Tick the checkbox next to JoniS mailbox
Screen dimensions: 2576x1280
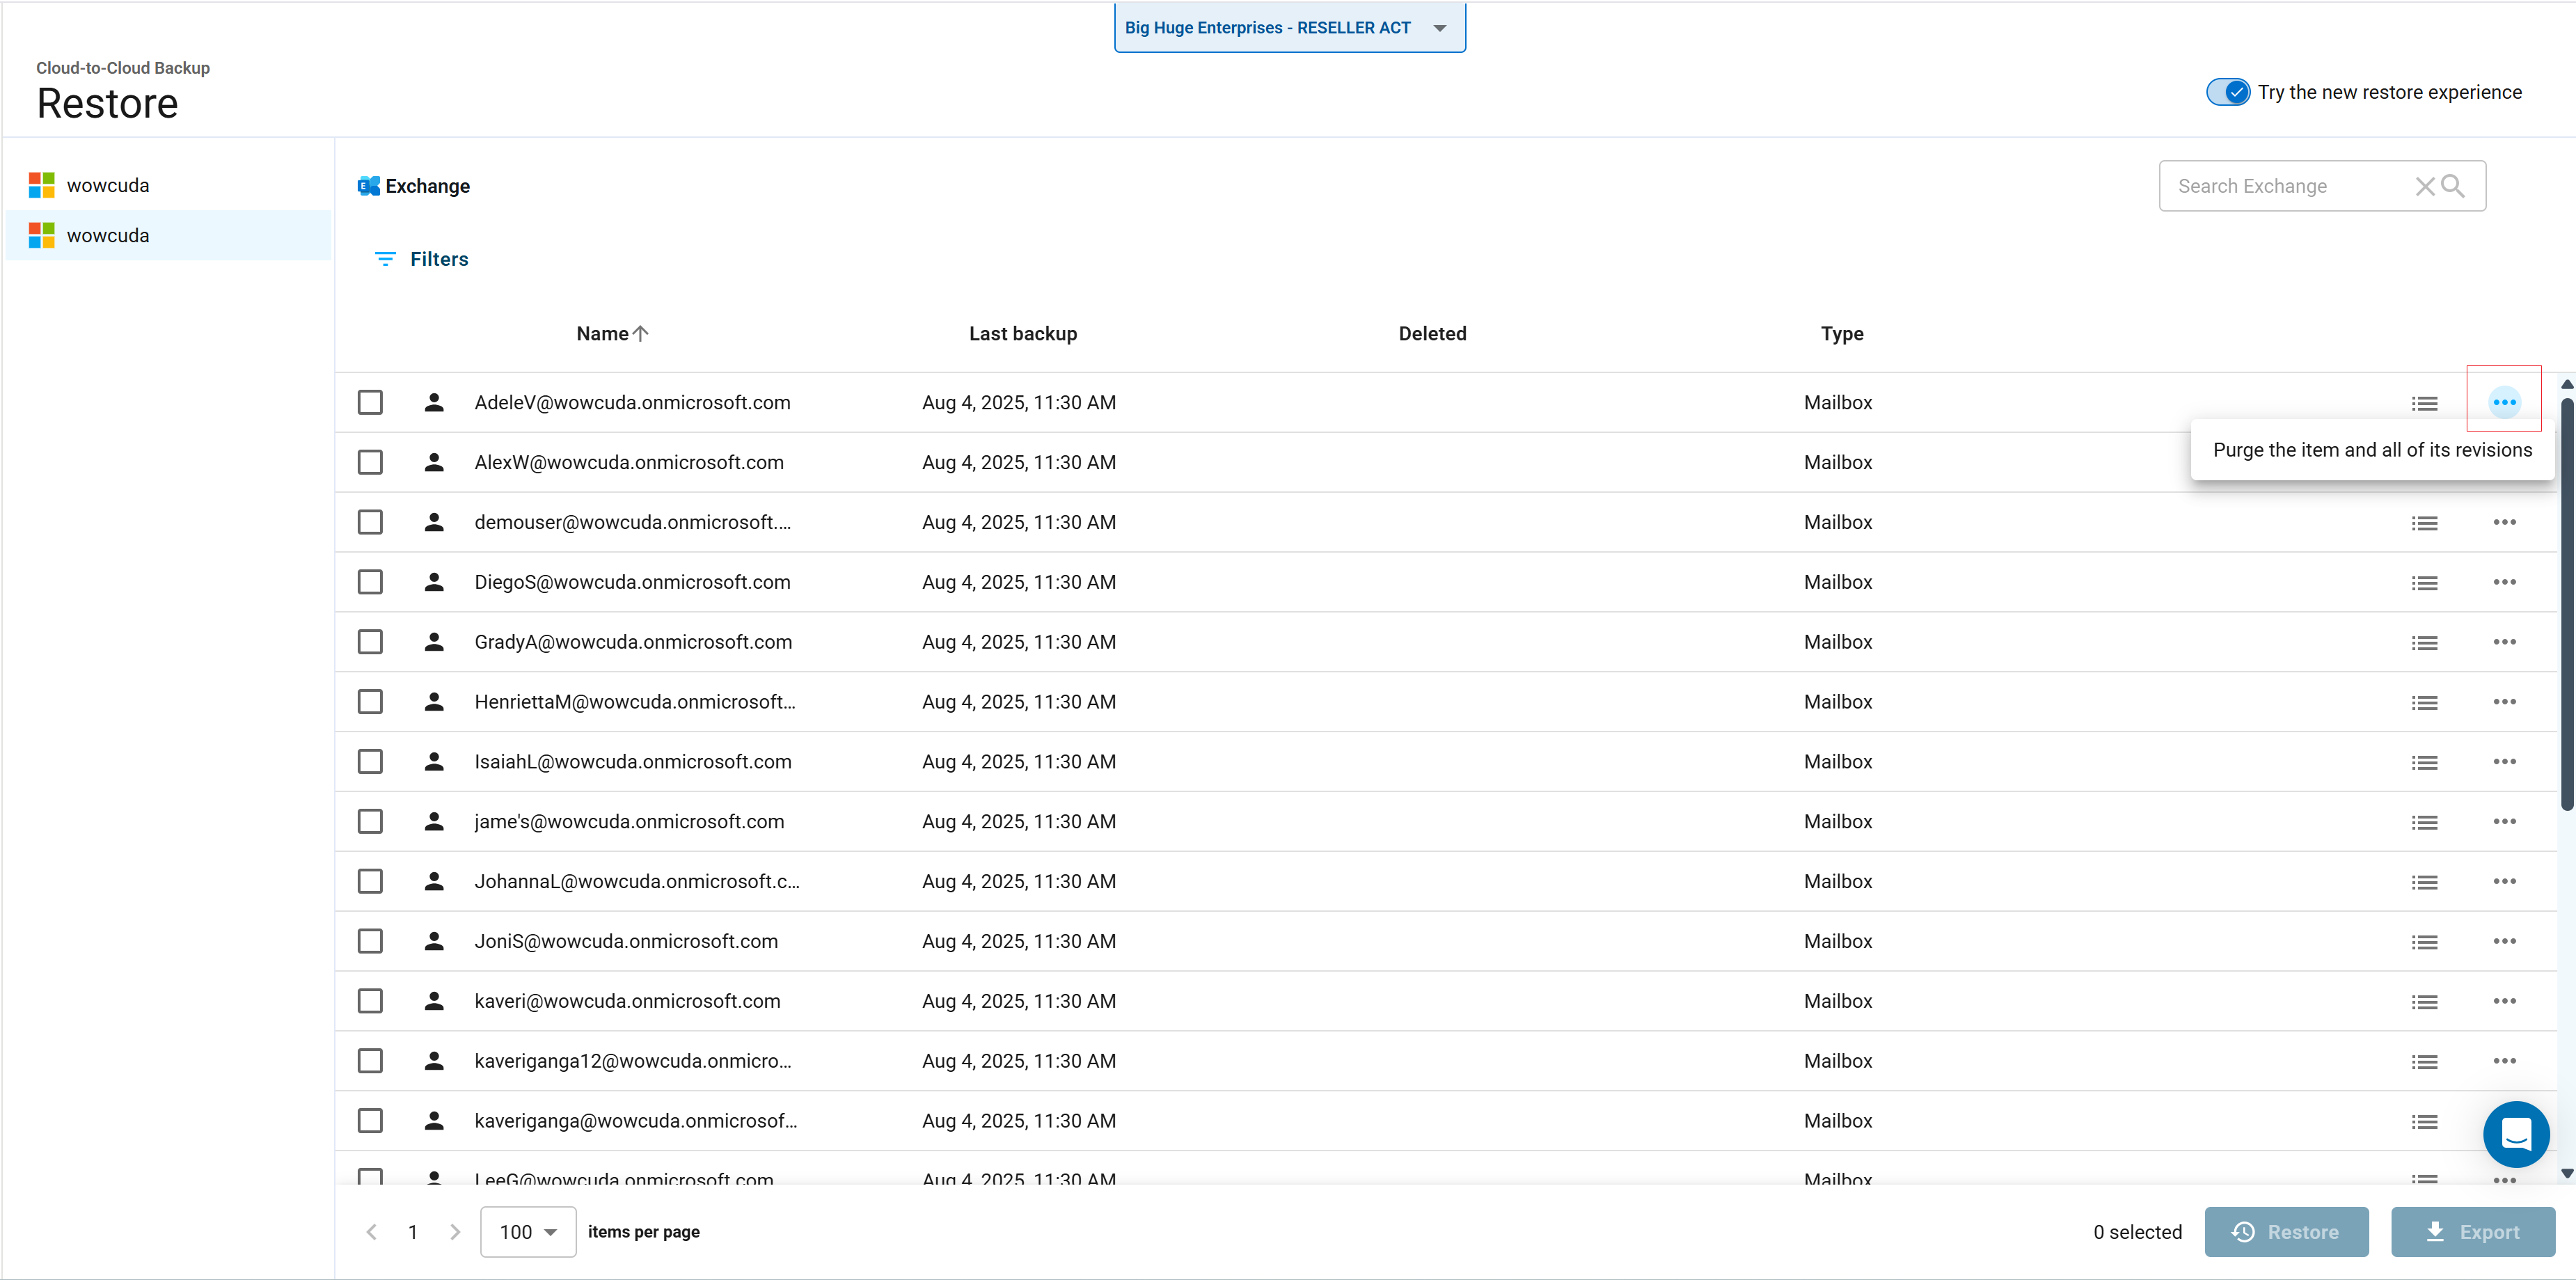point(370,941)
